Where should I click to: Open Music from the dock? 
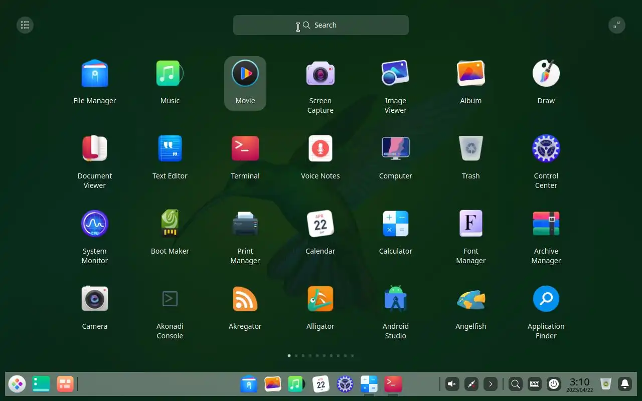[297, 384]
